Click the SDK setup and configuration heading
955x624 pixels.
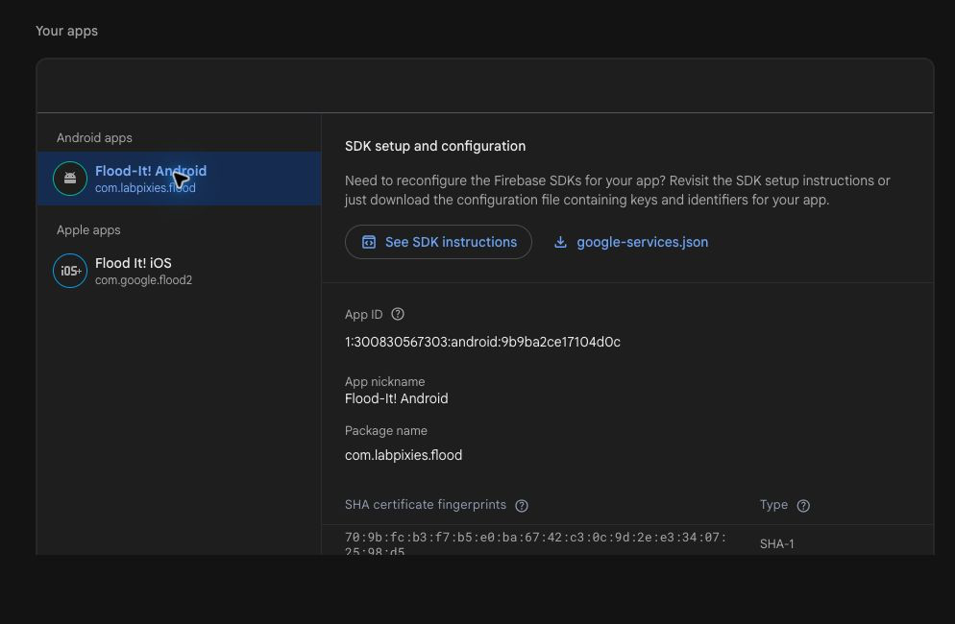[435, 146]
